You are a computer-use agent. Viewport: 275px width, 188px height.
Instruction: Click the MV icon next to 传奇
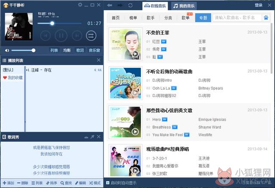(164, 49)
